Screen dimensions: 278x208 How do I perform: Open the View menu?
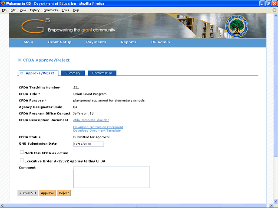pyautogui.click(x=23, y=10)
